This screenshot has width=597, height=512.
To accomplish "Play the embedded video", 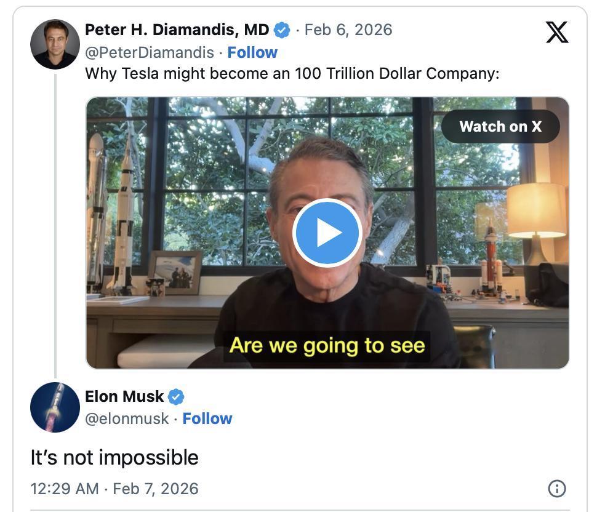I will click(x=327, y=233).
